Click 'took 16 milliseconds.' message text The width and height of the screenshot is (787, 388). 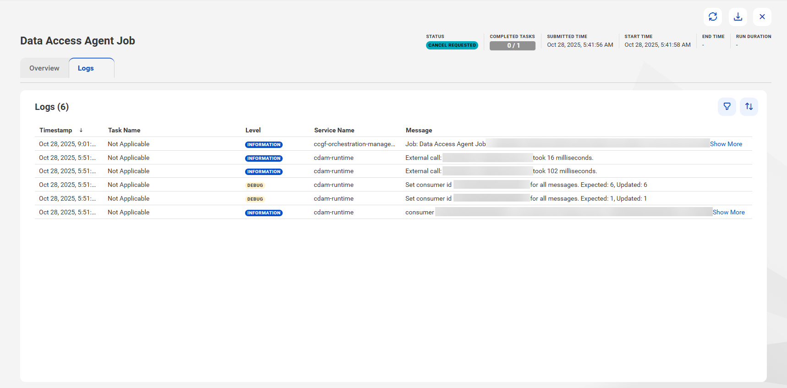pos(563,158)
